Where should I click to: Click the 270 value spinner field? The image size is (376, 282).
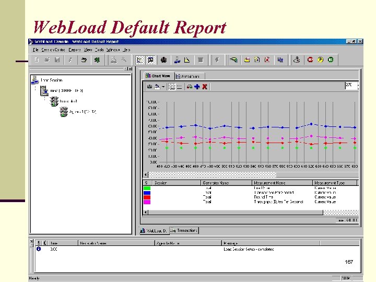351,85
